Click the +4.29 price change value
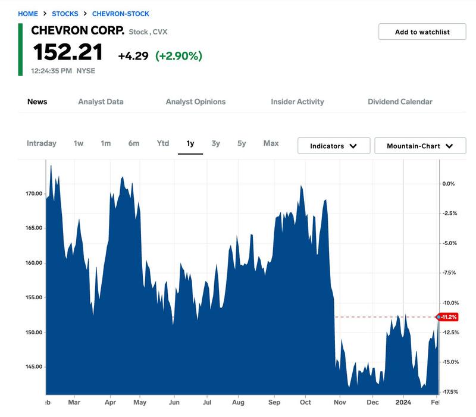 [x=133, y=56]
